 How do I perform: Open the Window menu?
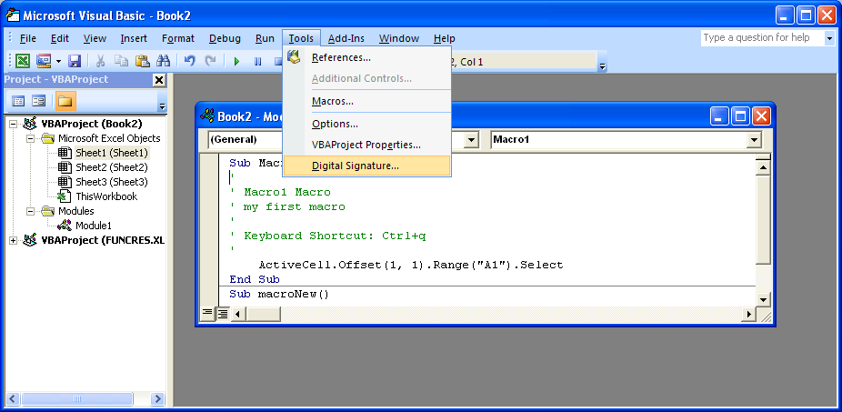[x=399, y=38]
